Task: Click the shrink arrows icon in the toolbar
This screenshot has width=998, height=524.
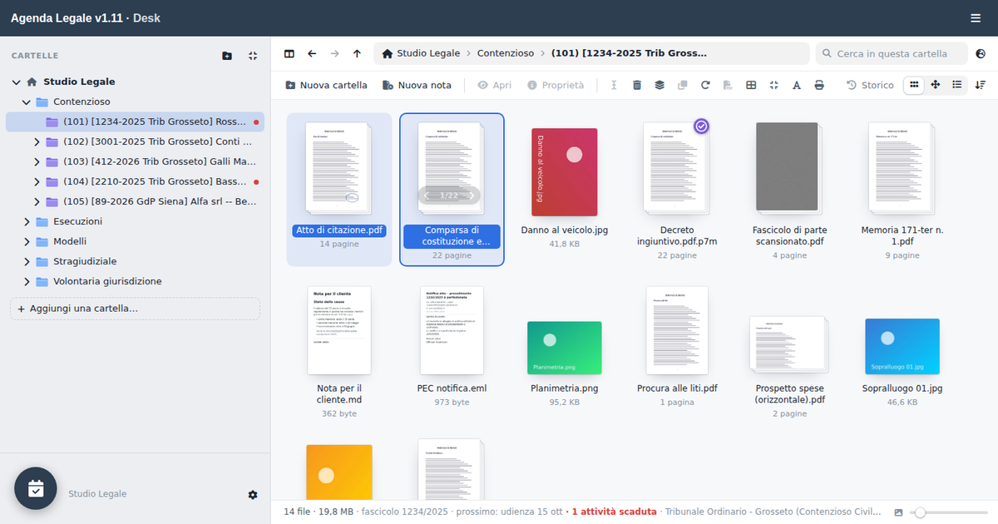Action: point(773,85)
